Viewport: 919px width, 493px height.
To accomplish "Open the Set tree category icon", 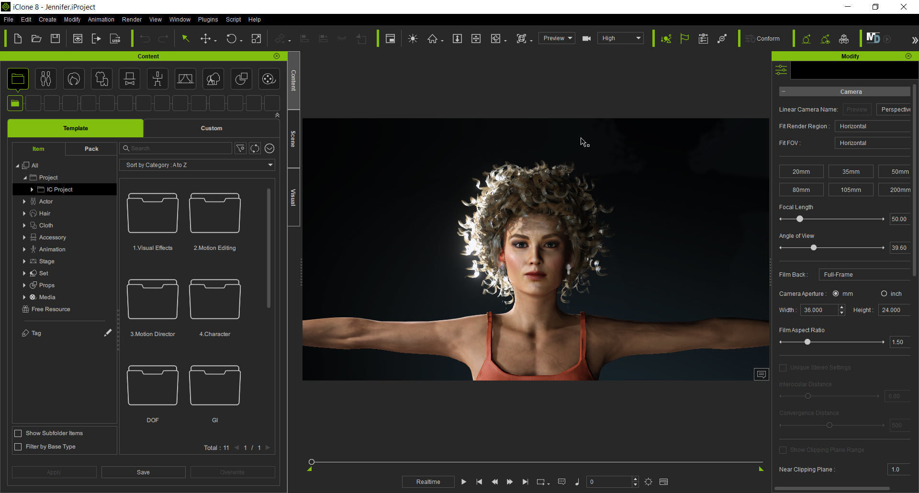I will 213,79.
